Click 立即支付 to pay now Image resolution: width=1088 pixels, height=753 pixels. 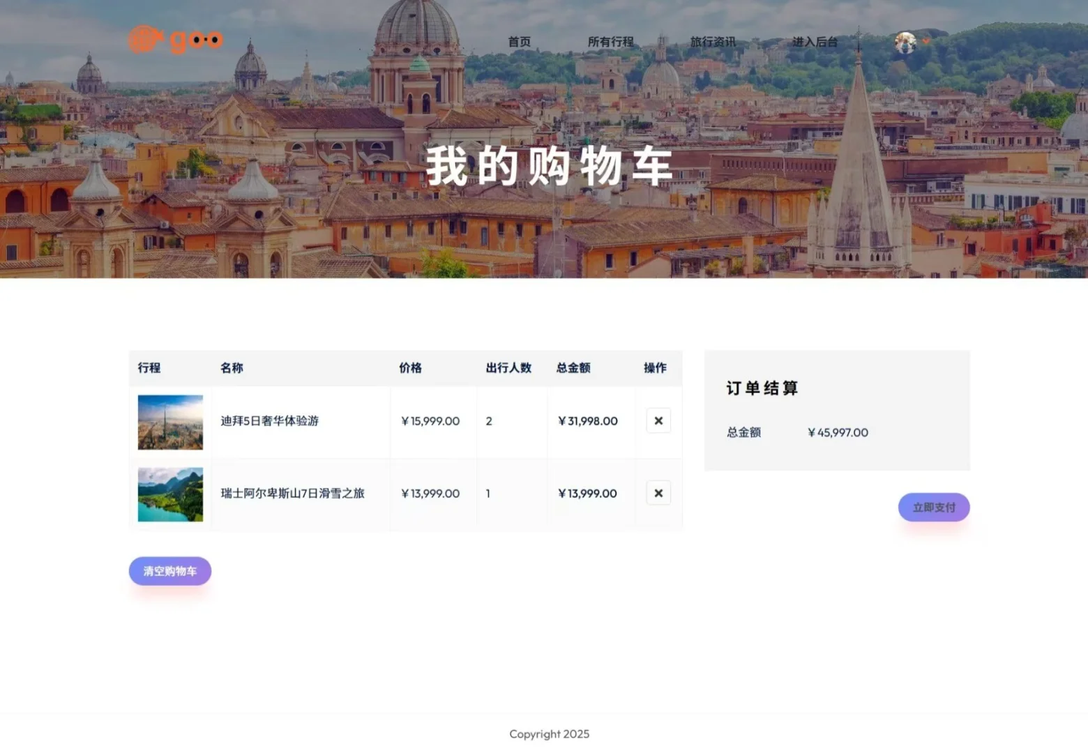(933, 507)
